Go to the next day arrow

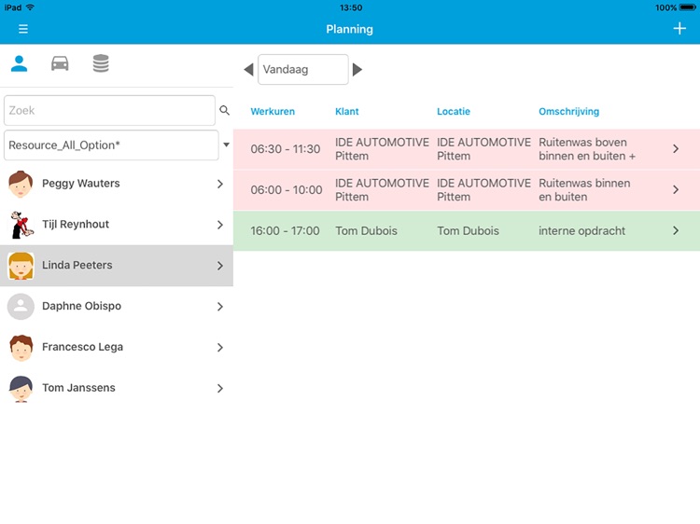[x=357, y=70]
